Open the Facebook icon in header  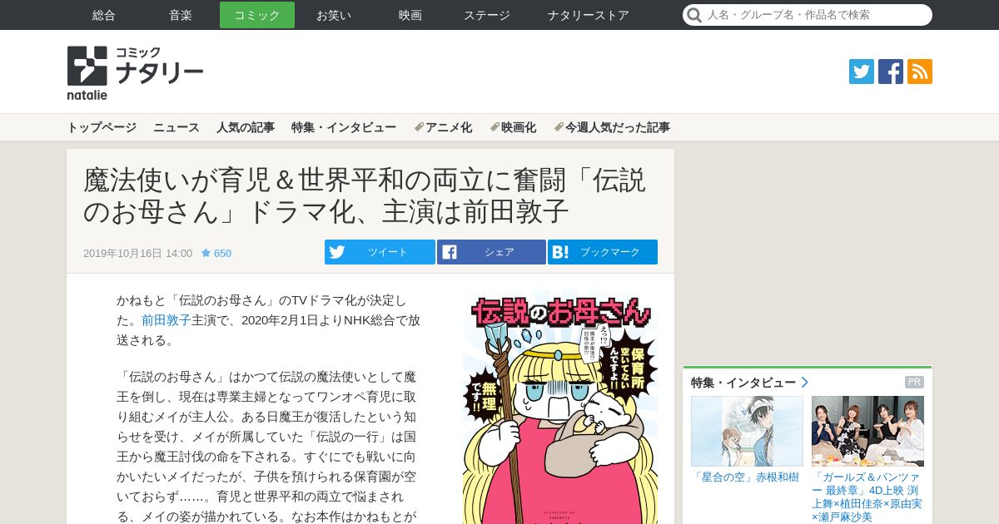[891, 72]
